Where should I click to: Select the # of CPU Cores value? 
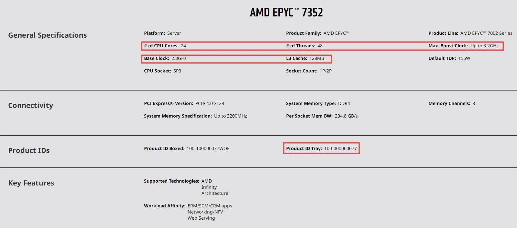[x=183, y=46]
